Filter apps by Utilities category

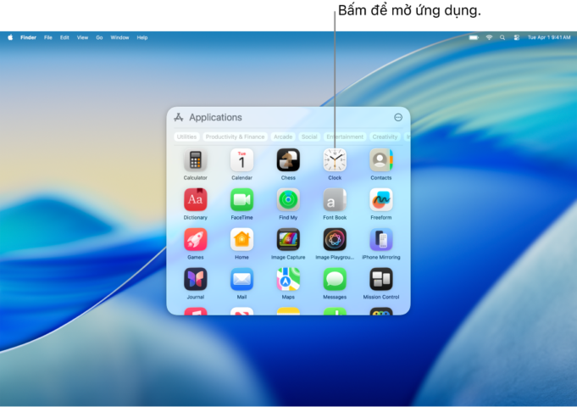(x=186, y=137)
